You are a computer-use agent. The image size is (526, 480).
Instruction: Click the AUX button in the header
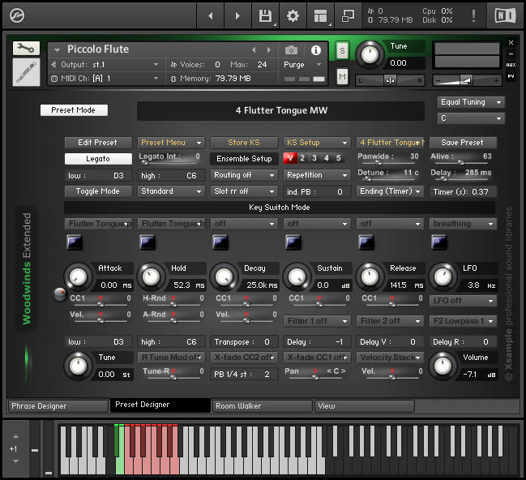[511, 65]
